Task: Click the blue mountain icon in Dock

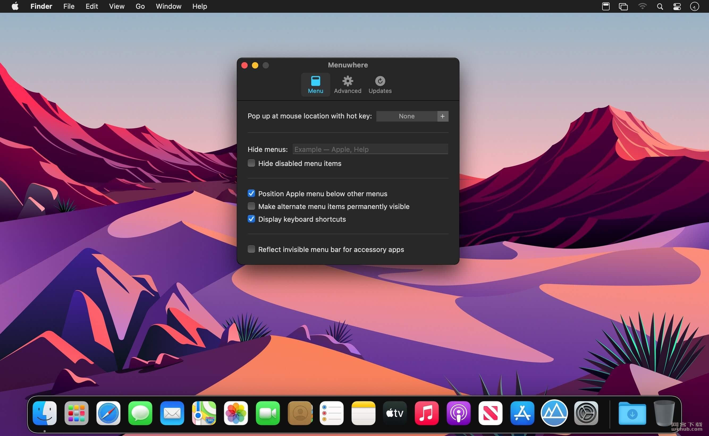Action: point(554,413)
